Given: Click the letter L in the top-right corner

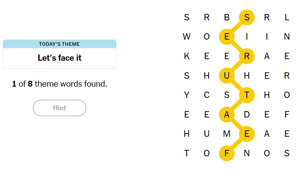Looking at the screenshot, I should (287, 17).
